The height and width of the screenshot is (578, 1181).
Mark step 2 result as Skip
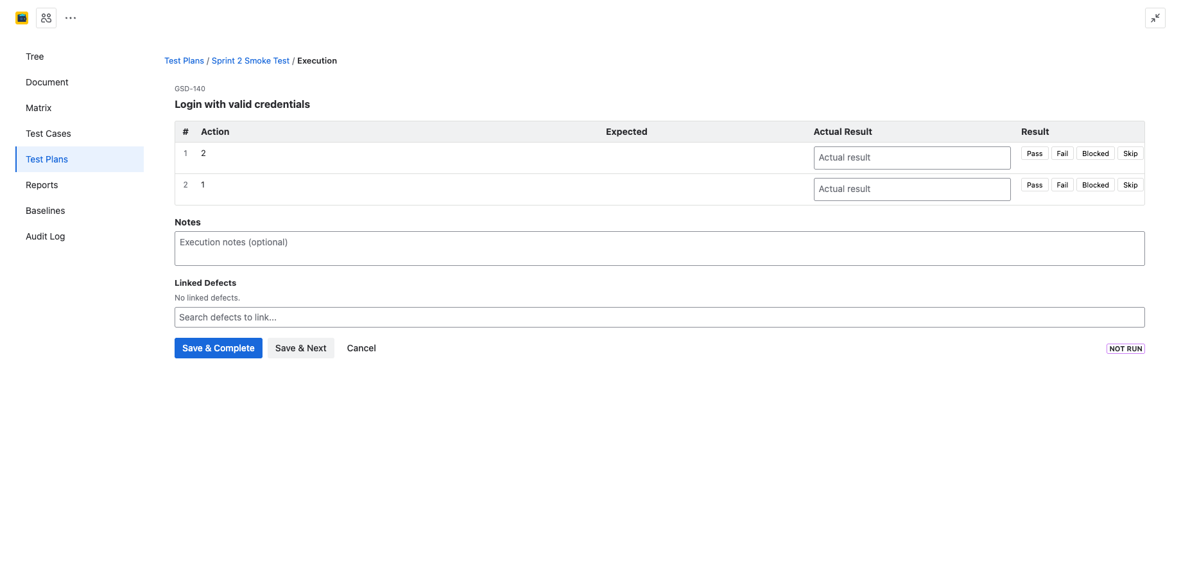(1130, 184)
